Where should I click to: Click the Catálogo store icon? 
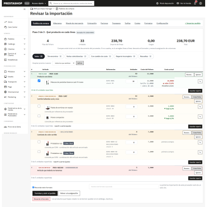(x=5, y=44)
